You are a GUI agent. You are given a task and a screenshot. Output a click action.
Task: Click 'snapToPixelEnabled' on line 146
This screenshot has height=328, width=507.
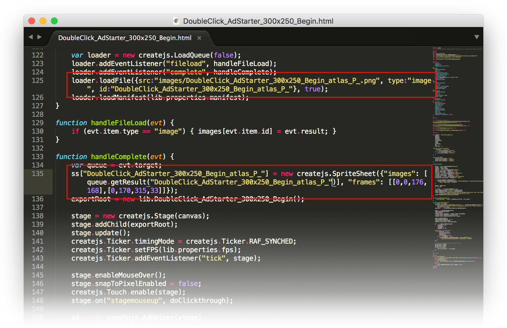tap(131, 284)
